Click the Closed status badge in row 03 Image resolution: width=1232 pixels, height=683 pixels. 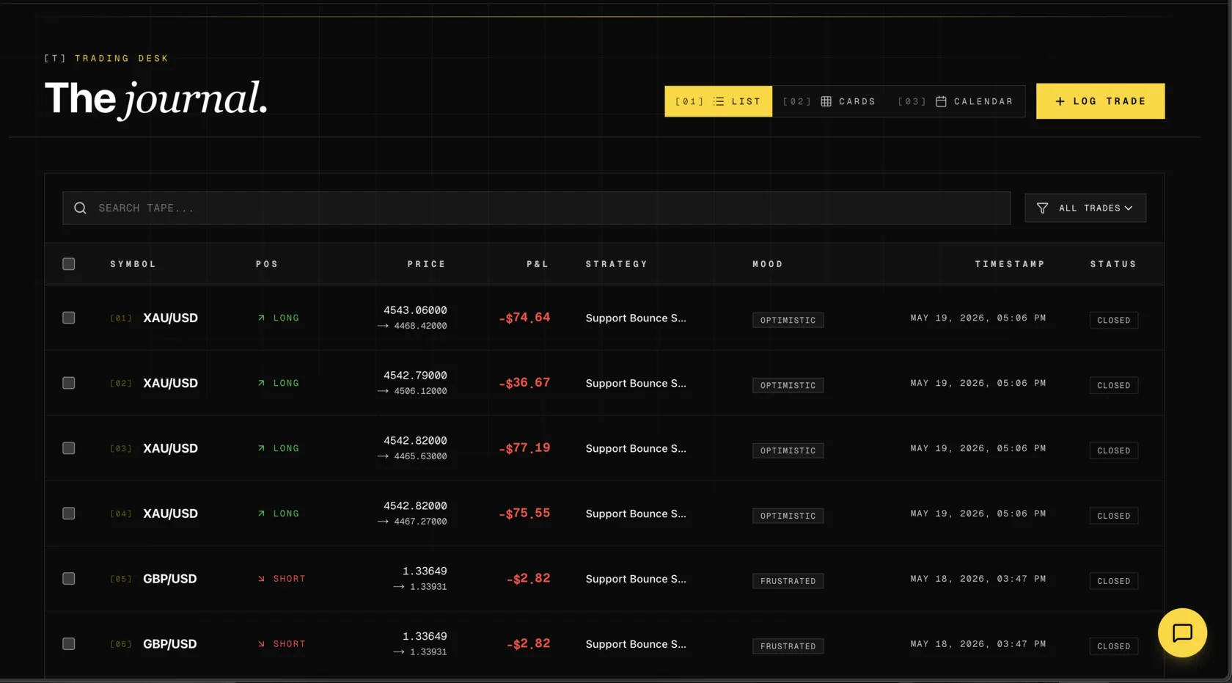click(x=1113, y=450)
